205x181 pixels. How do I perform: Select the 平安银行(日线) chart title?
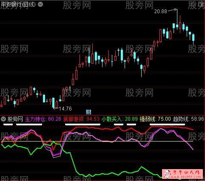[x=18, y=4]
